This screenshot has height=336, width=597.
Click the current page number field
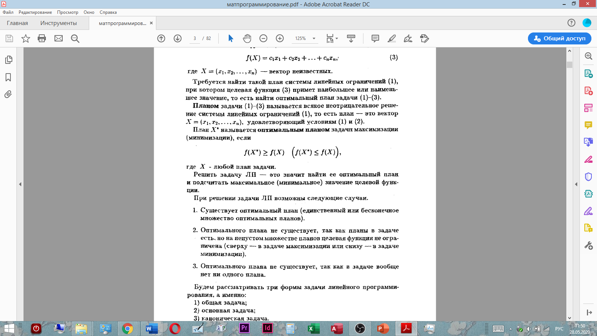(195, 38)
